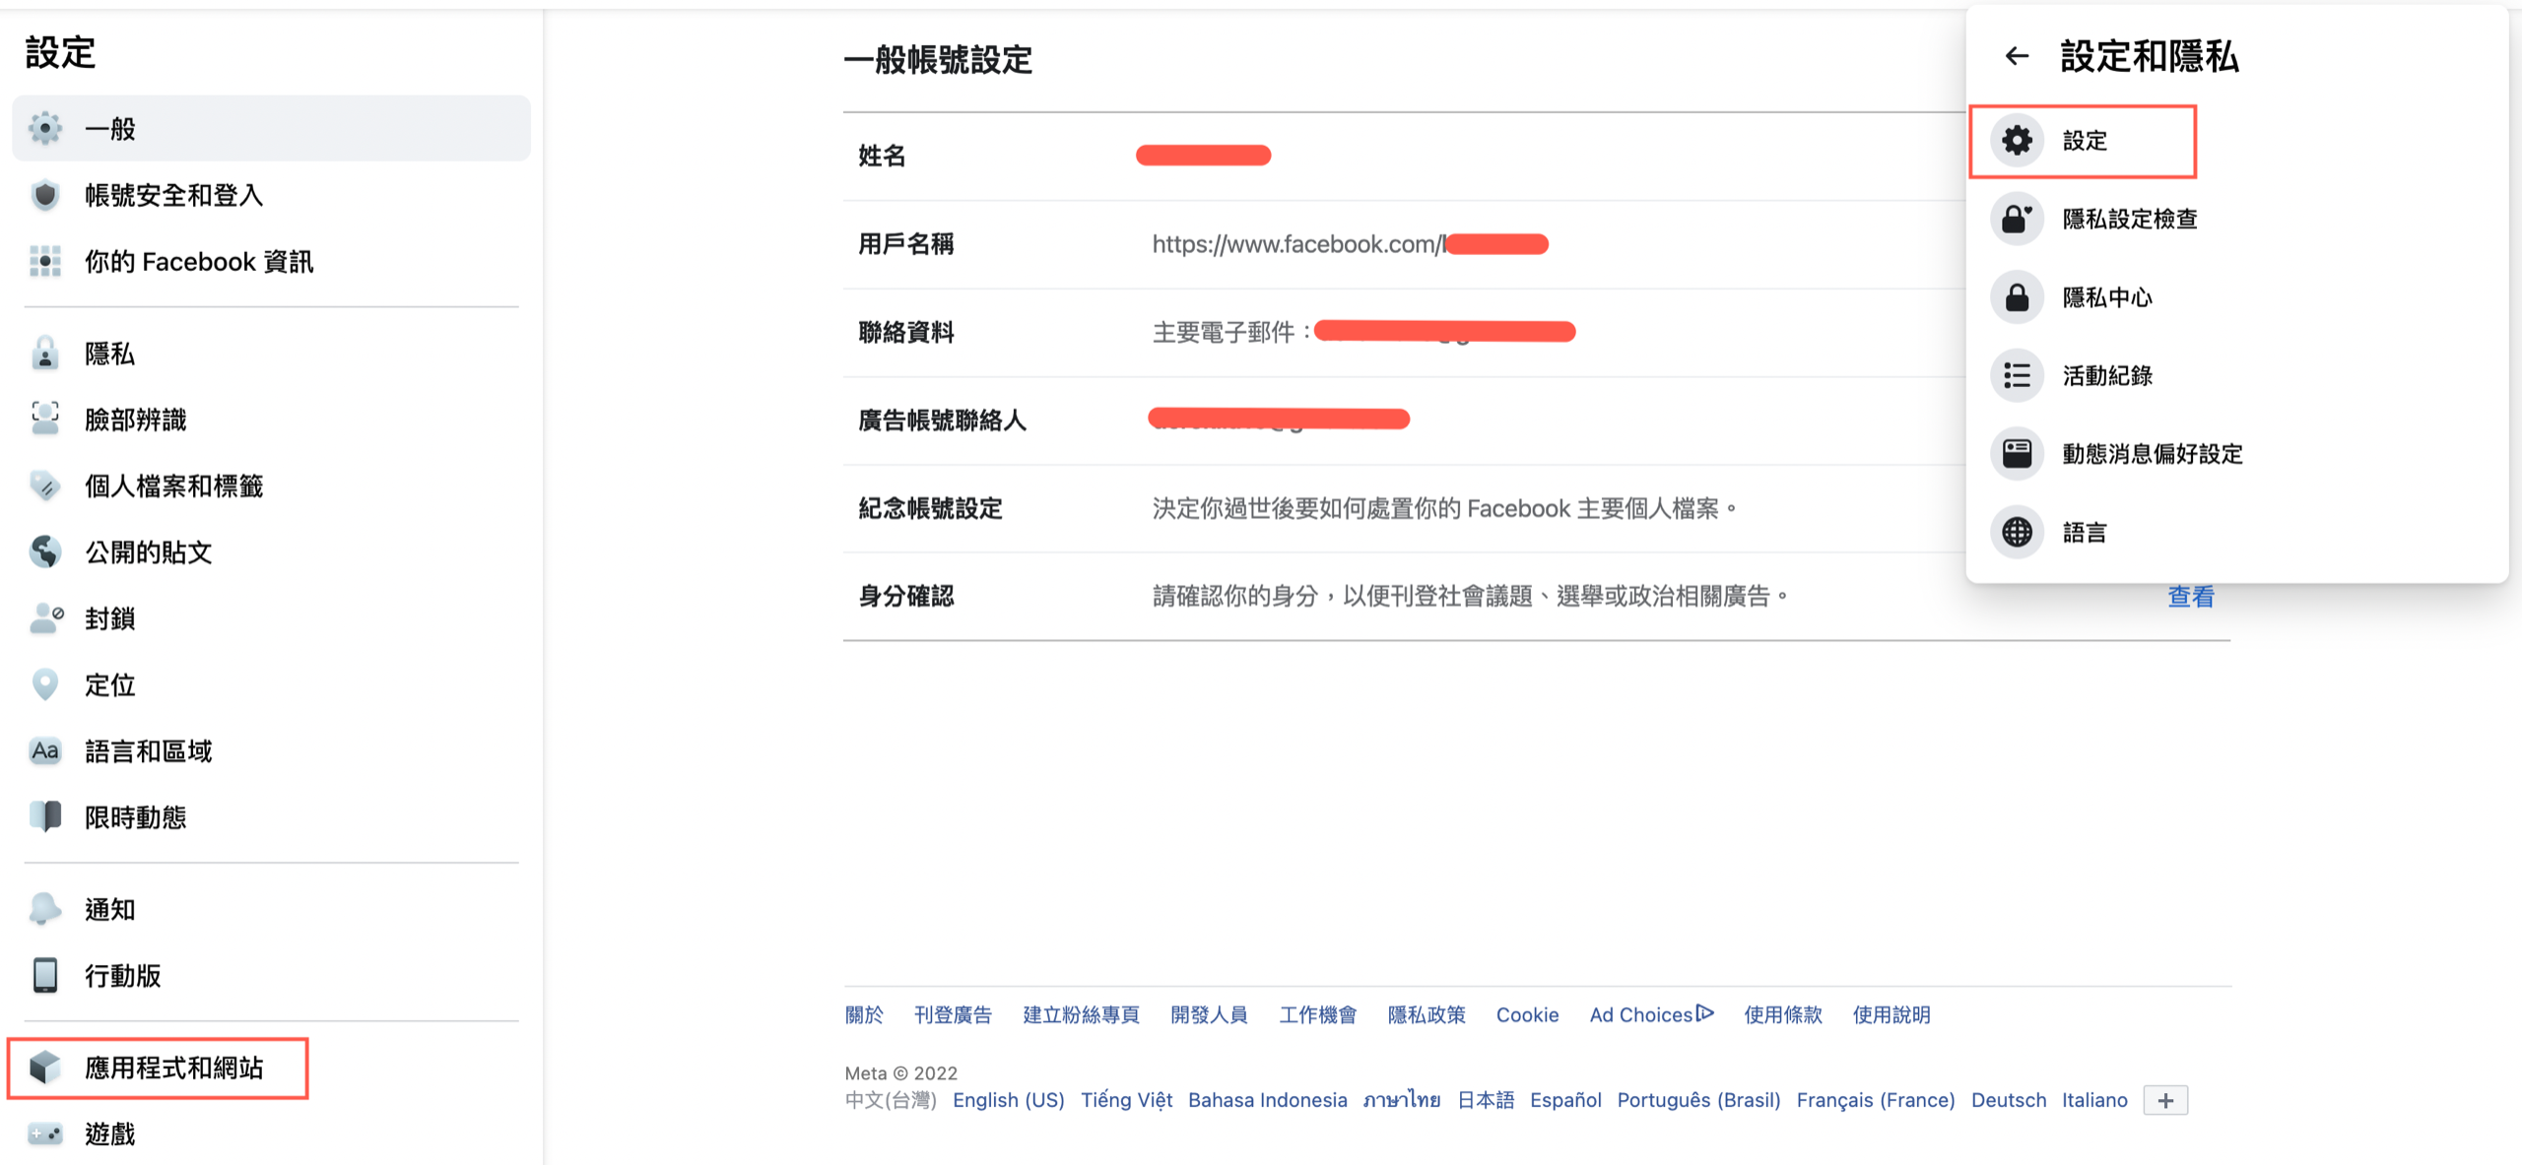Click the 廣告帳號聯絡人 row label
2522x1165 pixels.
(x=942, y=421)
